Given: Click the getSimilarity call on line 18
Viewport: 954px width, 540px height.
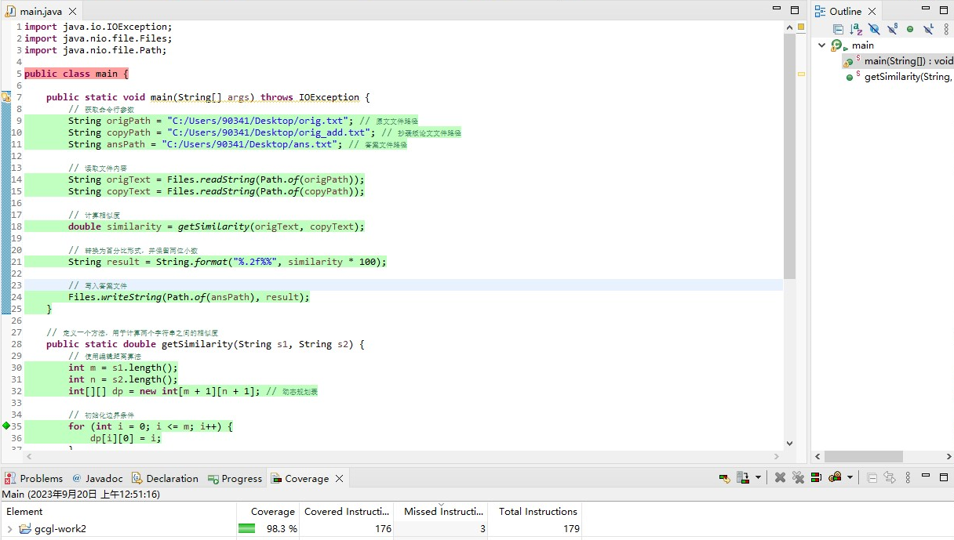Looking at the screenshot, I should click(x=213, y=227).
